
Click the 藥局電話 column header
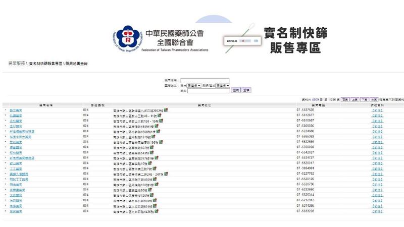click(318, 105)
